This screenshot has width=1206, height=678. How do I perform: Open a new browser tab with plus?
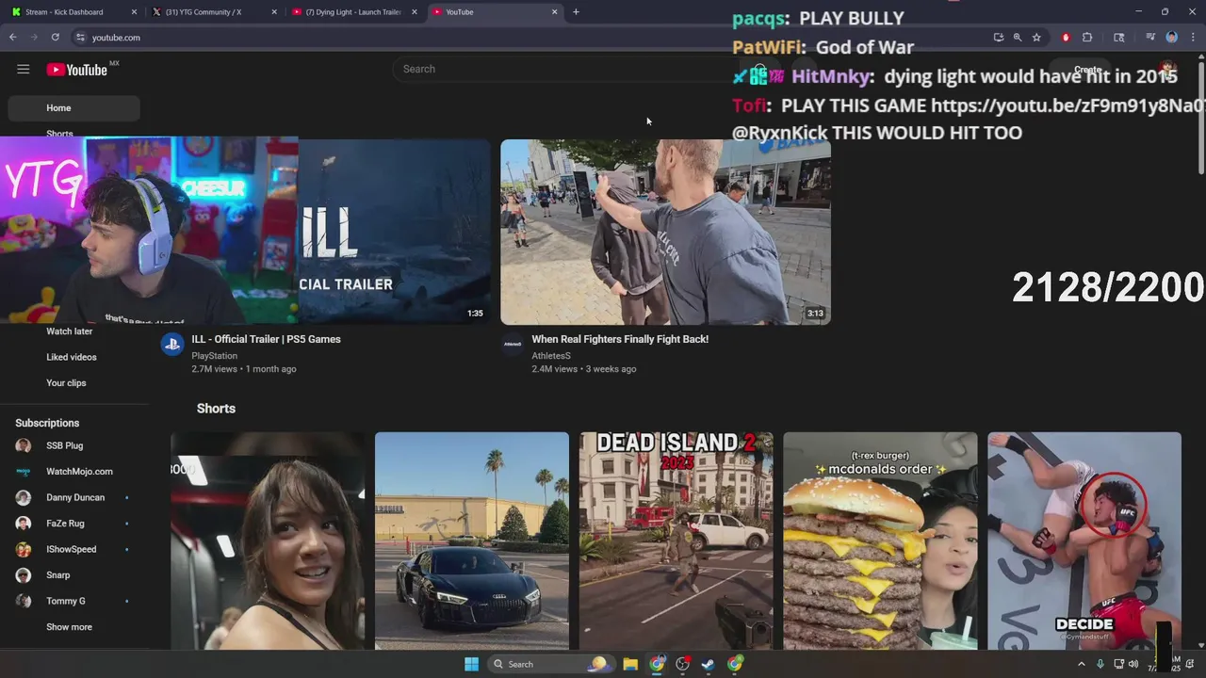576,12
